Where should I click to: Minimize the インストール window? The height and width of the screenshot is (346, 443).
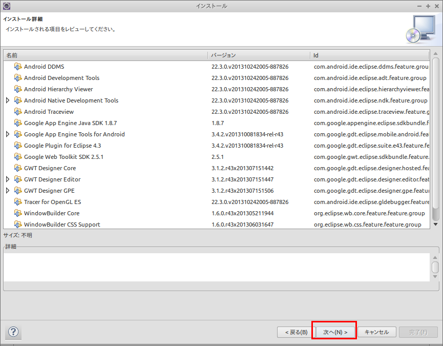click(419, 6)
